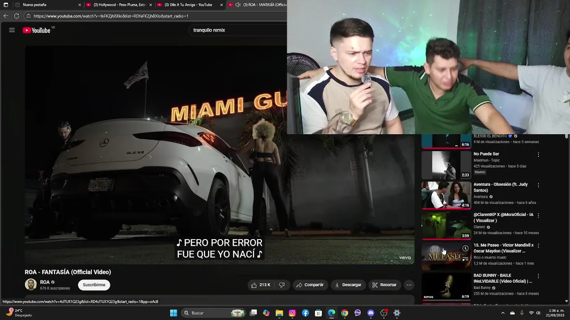Open the ROA channel name link
570x320 pixels.
[45, 282]
